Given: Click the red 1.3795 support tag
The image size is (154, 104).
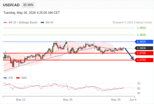Looking at the screenshot, I should [x=144, y=53].
